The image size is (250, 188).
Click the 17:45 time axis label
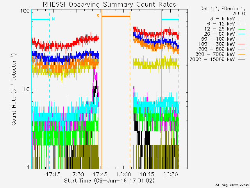pyautogui.click(x=100, y=174)
